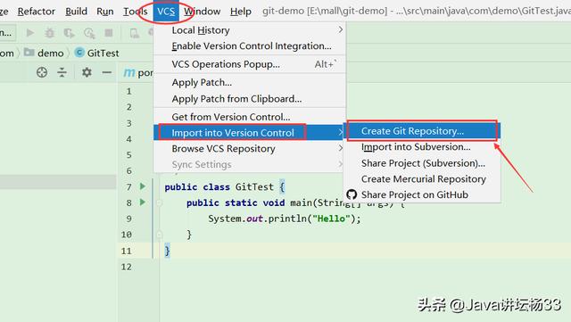Expand Local History submenu

(250, 30)
